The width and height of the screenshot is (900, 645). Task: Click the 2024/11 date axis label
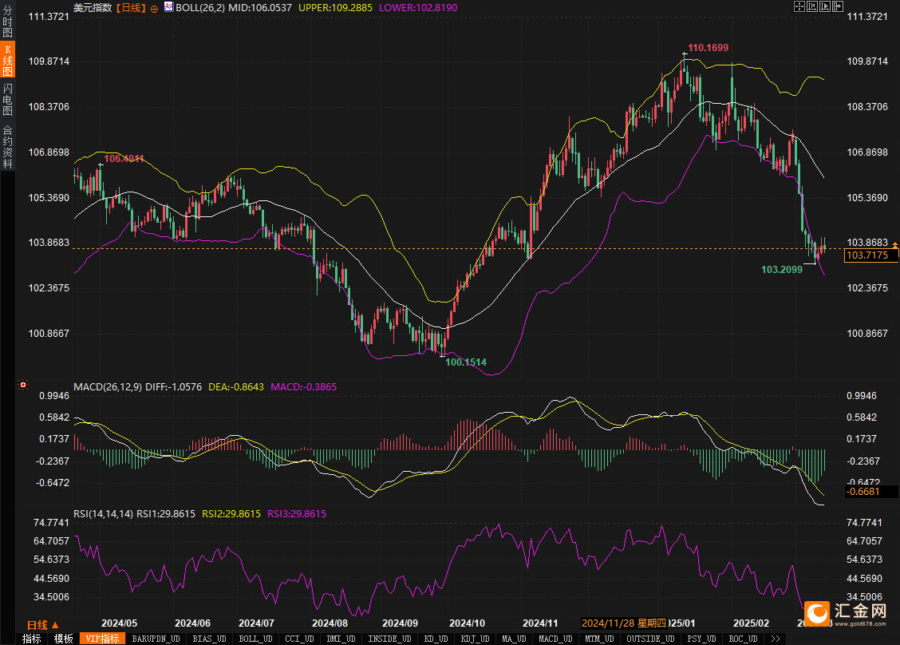540,623
